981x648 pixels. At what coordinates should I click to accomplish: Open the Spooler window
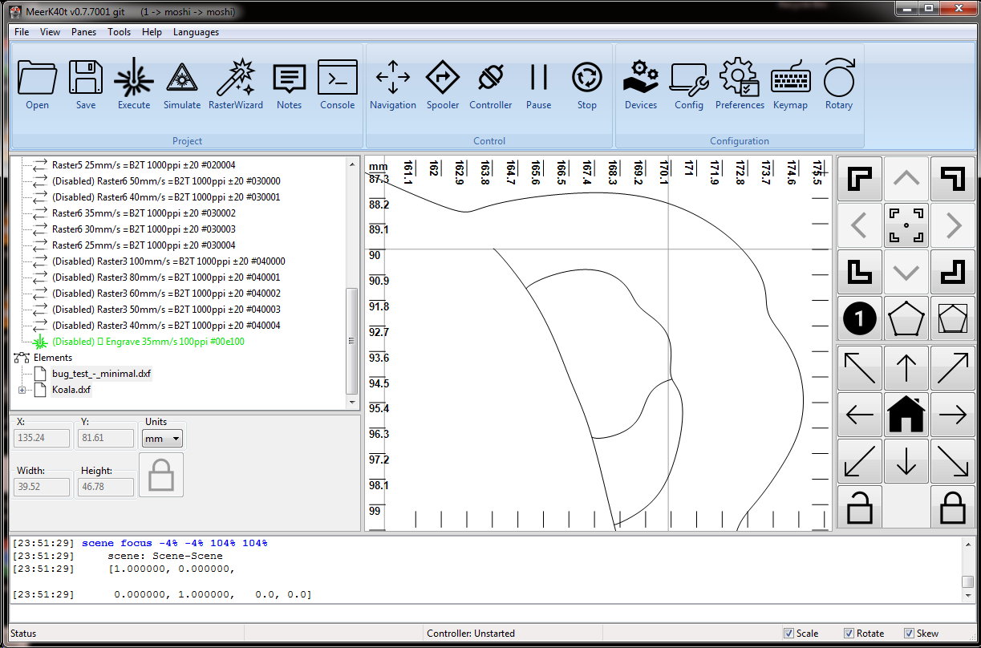443,85
